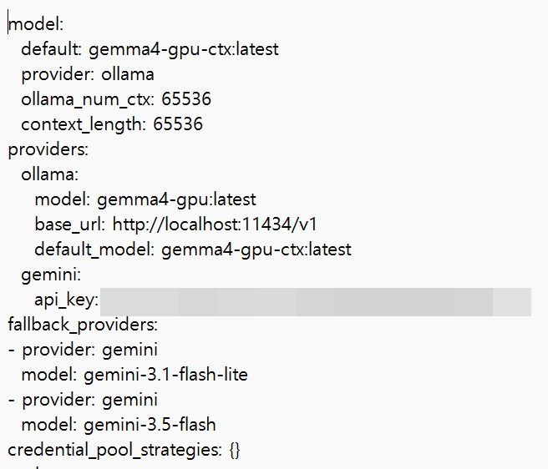Click the default_model value gemma4-gpu-ctx:latest

(x=256, y=250)
